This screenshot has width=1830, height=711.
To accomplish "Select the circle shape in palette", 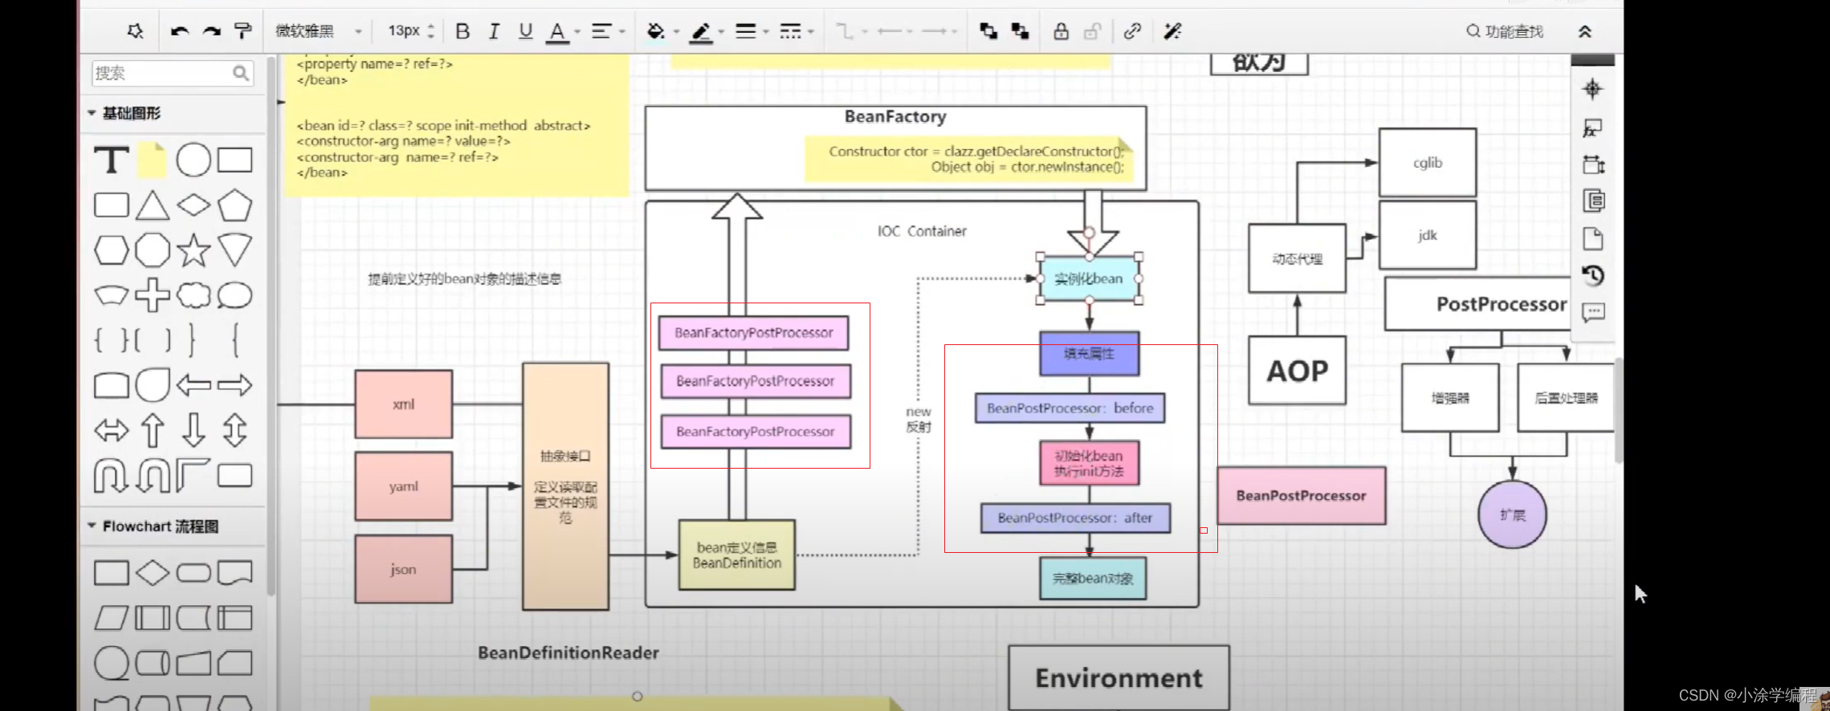I will click(x=194, y=160).
